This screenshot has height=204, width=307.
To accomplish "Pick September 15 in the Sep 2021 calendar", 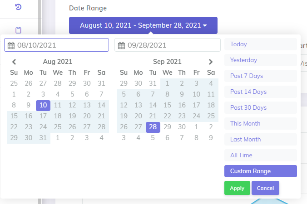I will 168,105.
